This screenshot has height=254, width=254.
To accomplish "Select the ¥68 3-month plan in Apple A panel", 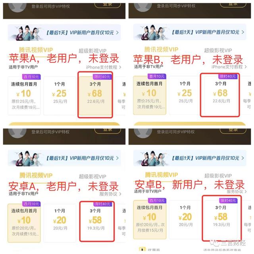I will [95, 96].
